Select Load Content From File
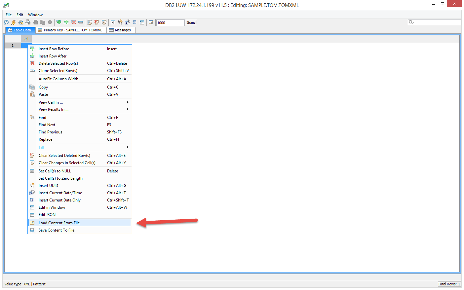The height and width of the screenshot is (290, 464). [x=80, y=223]
